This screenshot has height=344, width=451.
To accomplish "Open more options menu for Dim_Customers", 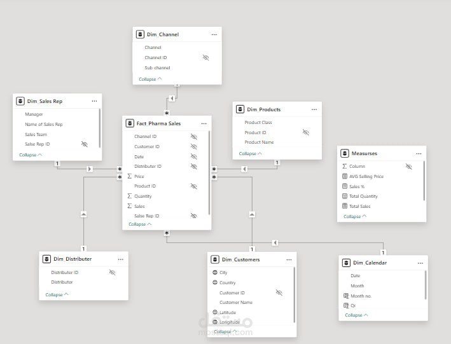I will coord(289,259).
